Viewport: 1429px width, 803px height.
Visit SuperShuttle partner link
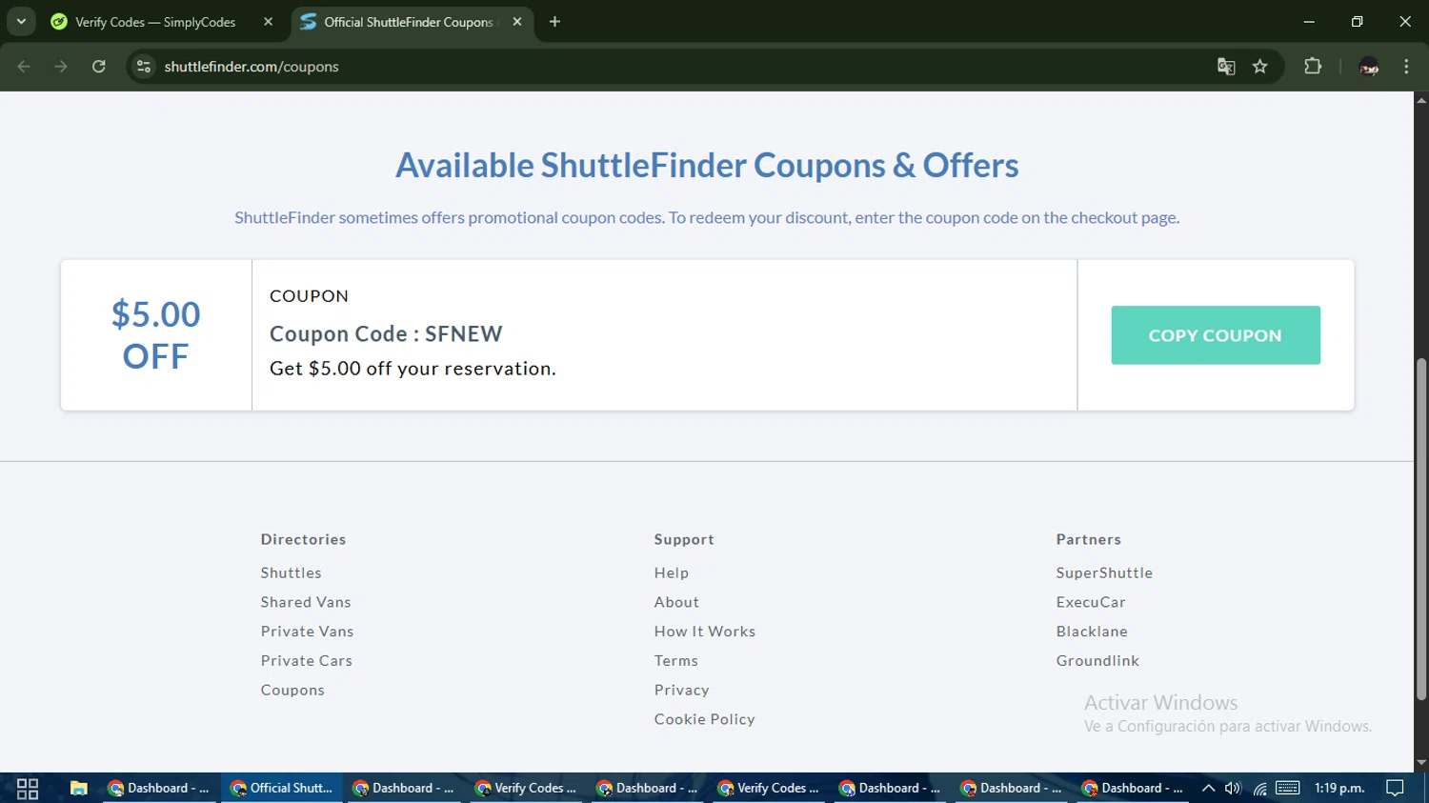click(x=1104, y=572)
